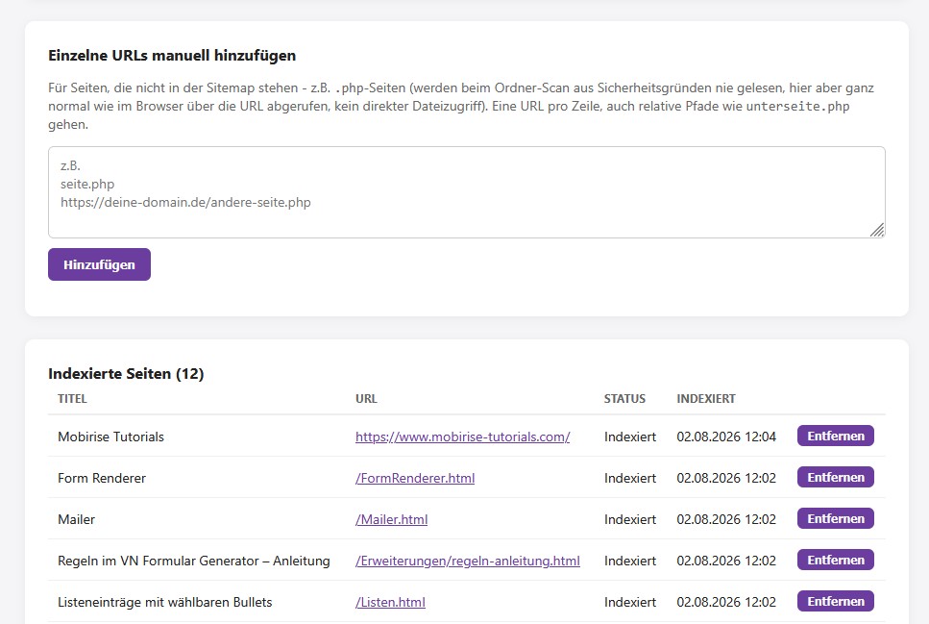This screenshot has height=624, width=929.
Task: Select the title cell 'Mailer'
Action: tap(77, 519)
